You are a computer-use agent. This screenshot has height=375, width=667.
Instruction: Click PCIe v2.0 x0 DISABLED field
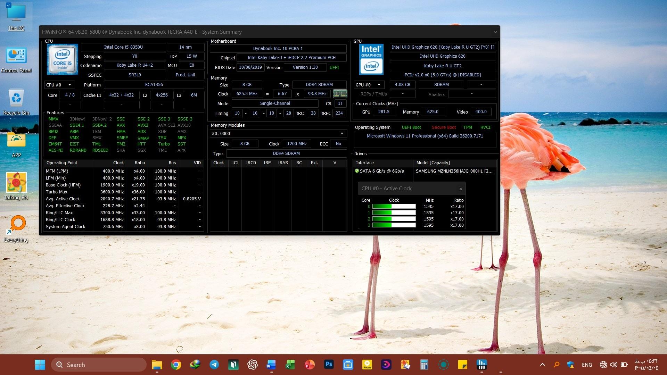pyautogui.click(x=443, y=75)
